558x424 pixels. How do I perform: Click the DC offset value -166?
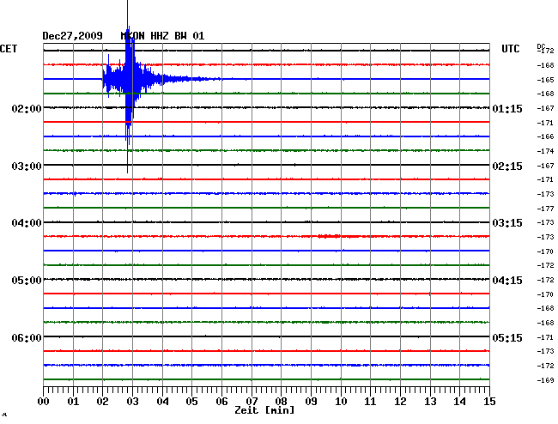pos(545,136)
